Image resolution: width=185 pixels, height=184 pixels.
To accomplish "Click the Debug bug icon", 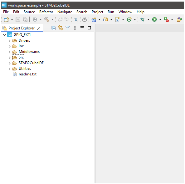I will point(143,19).
